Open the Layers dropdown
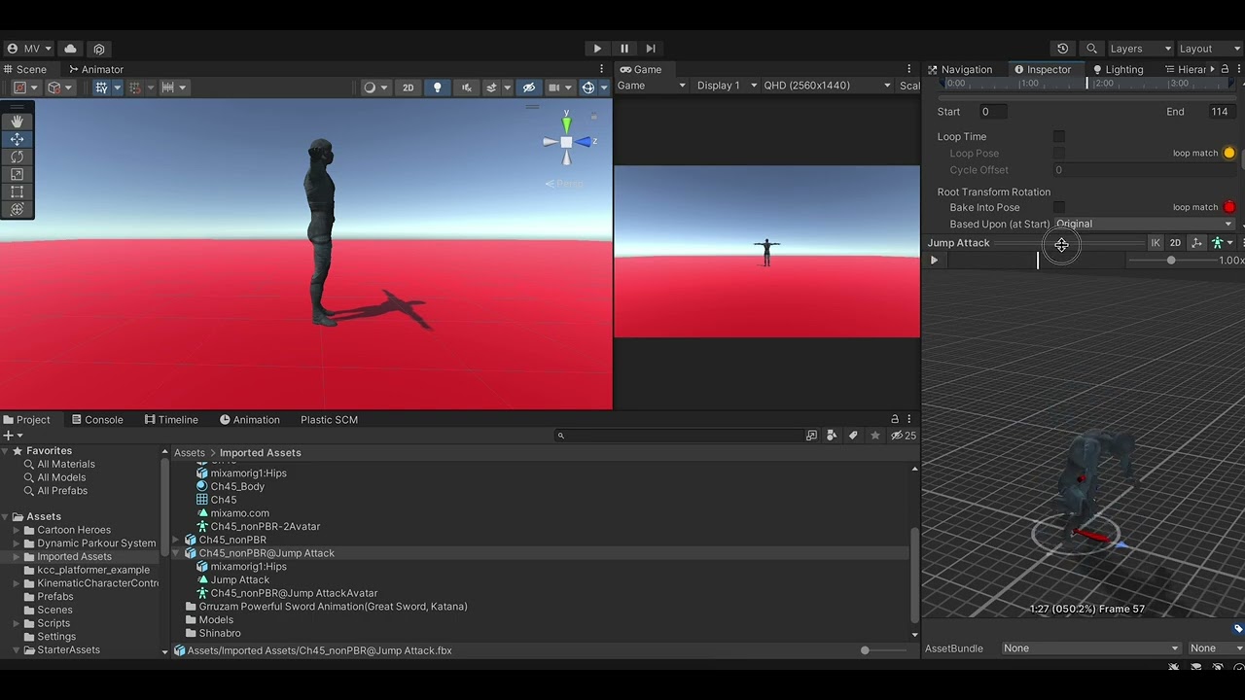Image resolution: width=1245 pixels, height=700 pixels. point(1140,49)
